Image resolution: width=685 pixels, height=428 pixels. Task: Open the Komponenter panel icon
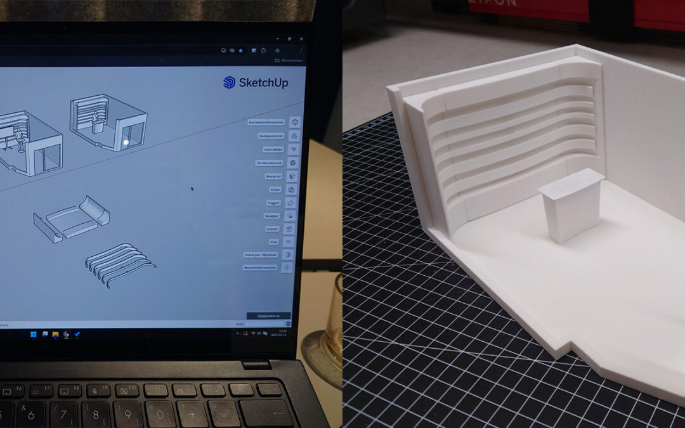tap(294, 135)
